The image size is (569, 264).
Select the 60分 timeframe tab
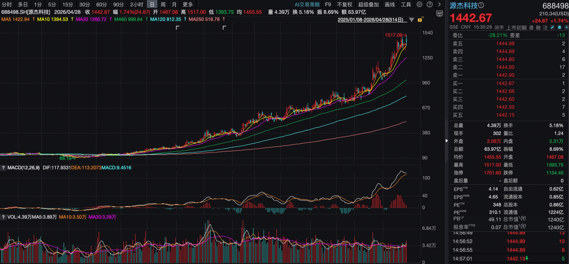click(101, 4)
